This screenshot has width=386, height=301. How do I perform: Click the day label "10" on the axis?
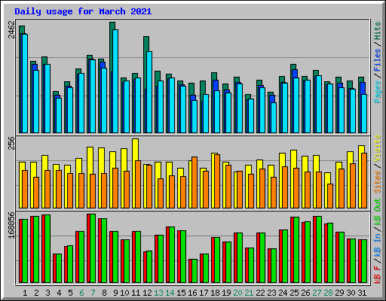tap(124, 293)
